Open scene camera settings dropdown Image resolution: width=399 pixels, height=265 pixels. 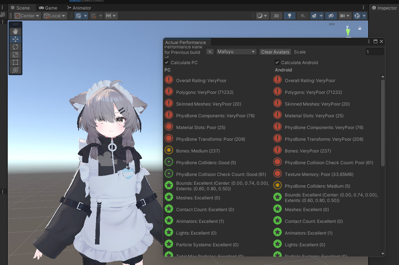click(345, 16)
